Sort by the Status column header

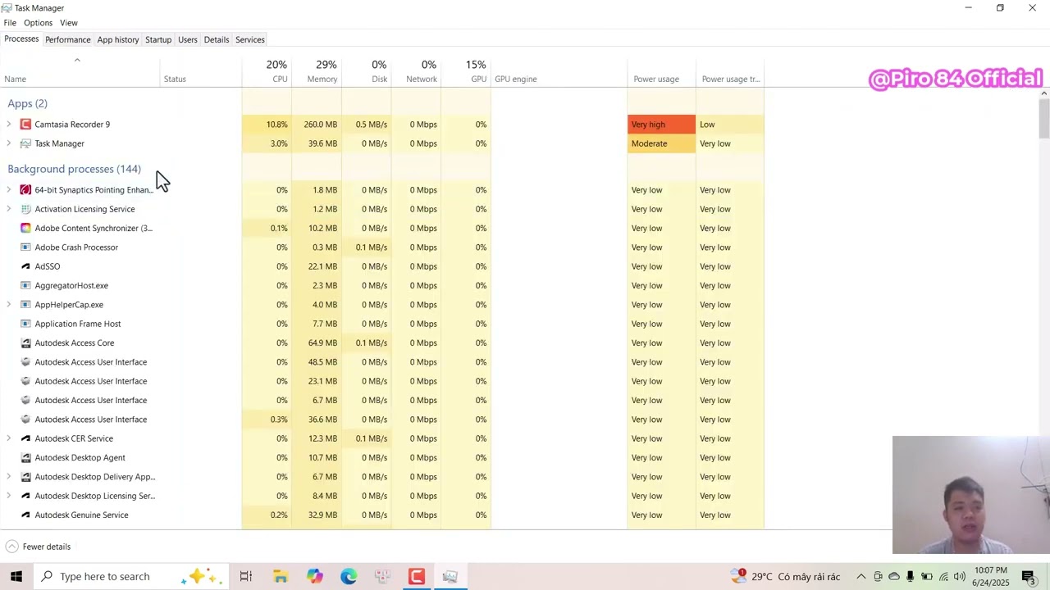201,71
